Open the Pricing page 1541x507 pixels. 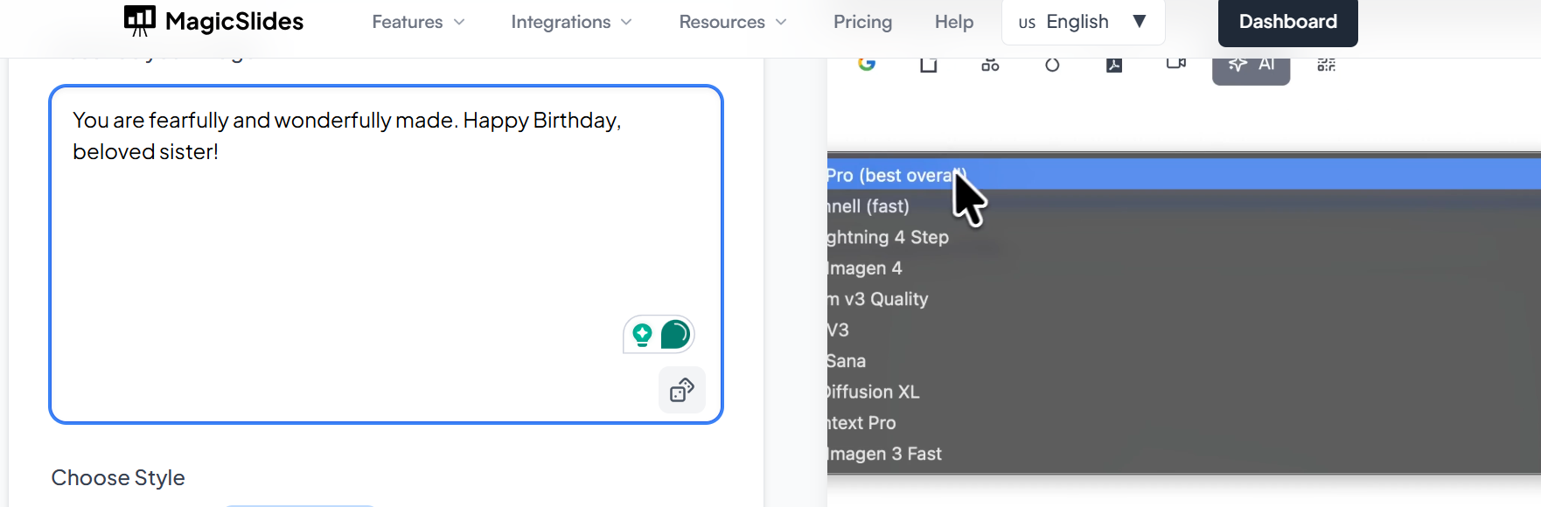click(x=862, y=22)
